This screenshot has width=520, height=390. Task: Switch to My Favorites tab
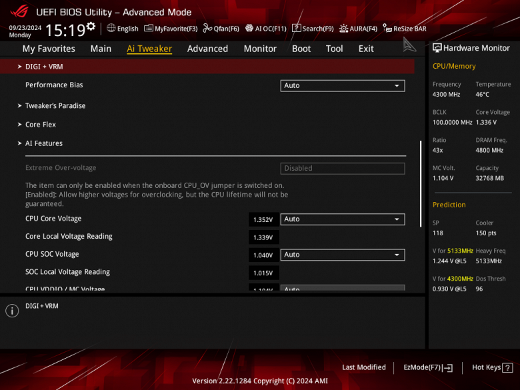click(49, 49)
